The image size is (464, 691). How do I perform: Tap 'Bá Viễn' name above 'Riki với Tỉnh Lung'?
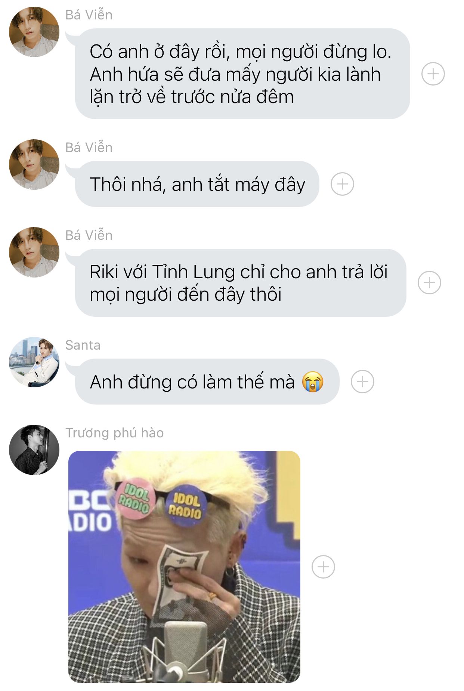[x=89, y=235]
